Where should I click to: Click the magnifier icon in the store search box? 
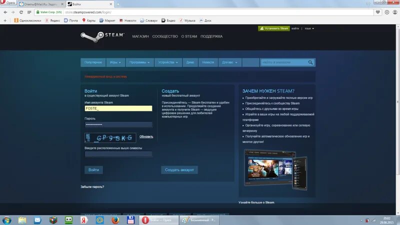point(310,62)
